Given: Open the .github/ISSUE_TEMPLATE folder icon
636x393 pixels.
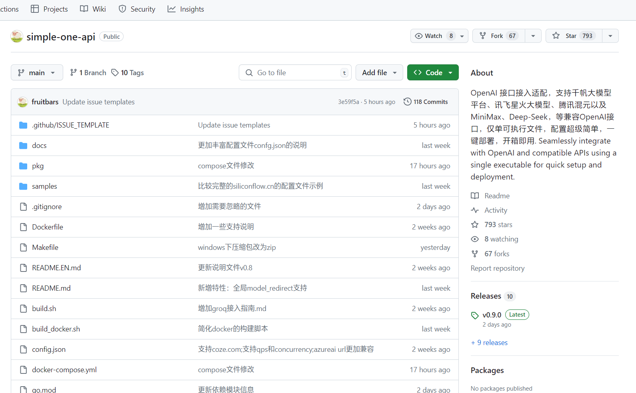Looking at the screenshot, I should [23, 125].
